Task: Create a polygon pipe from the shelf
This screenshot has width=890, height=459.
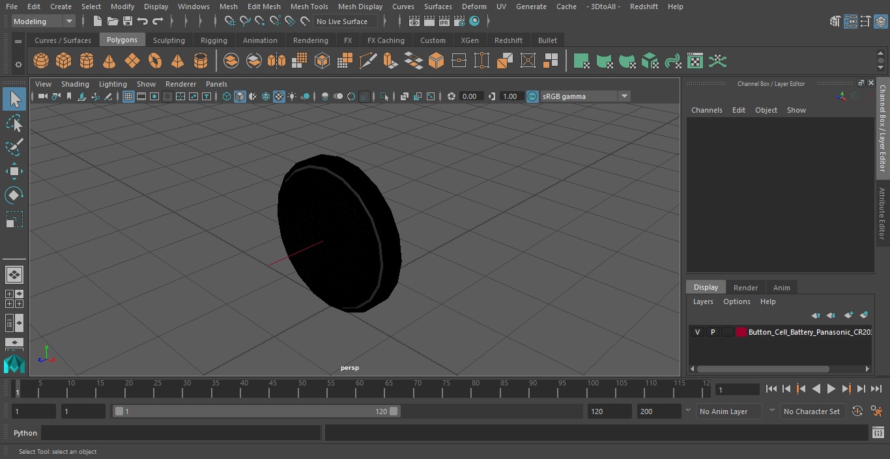Action: (201, 61)
